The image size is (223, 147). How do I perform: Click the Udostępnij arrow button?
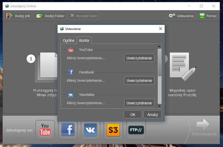coord(204,128)
